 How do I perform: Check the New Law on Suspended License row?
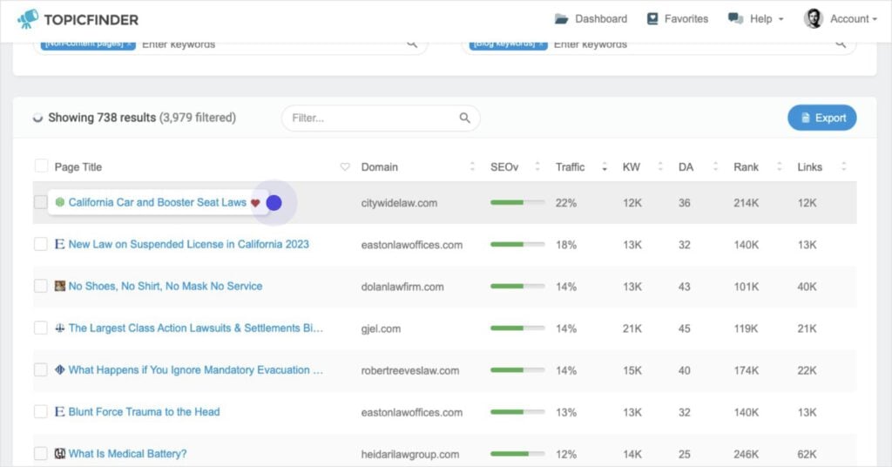pos(40,244)
